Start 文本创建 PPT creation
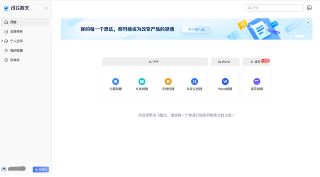 142,84
